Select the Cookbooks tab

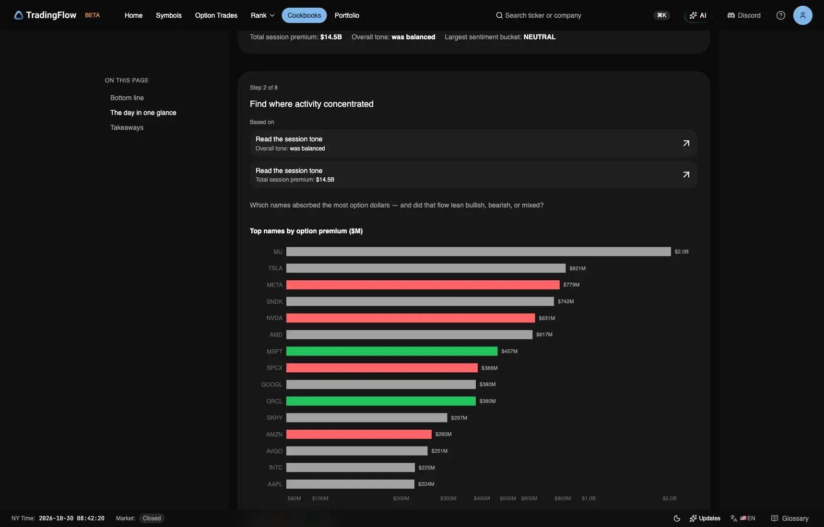pos(305,15)
